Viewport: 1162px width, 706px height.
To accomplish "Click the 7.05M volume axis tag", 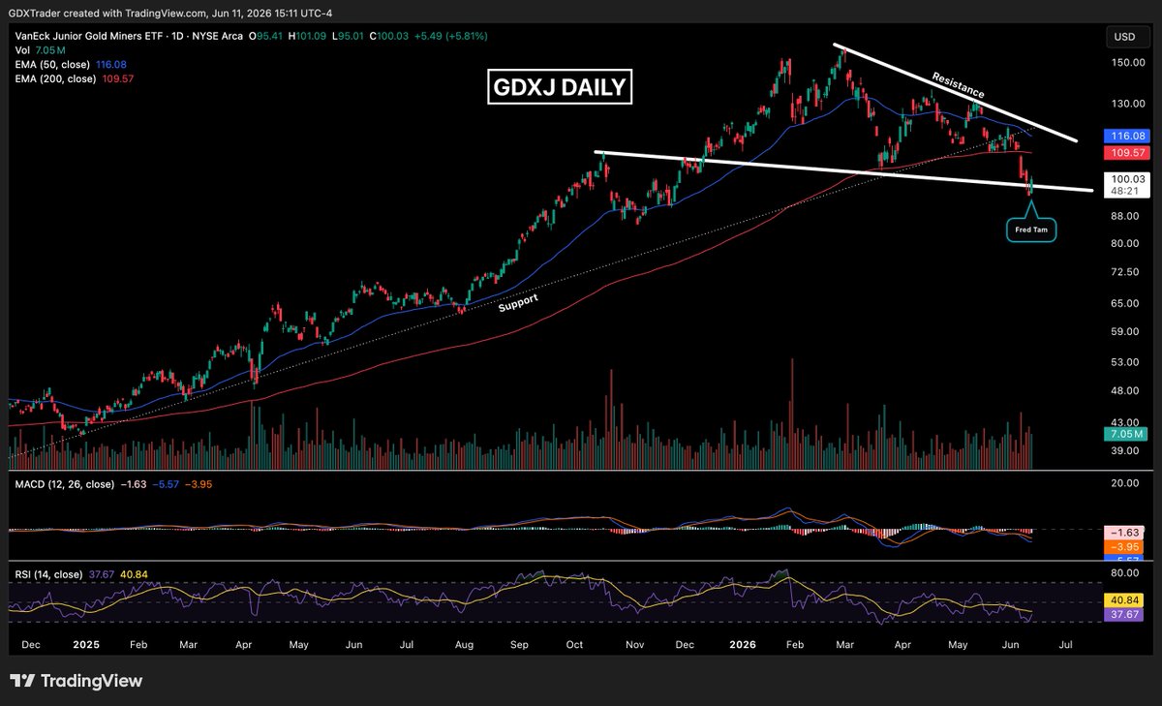I will pyautogui.click(x=1125, y=434).
